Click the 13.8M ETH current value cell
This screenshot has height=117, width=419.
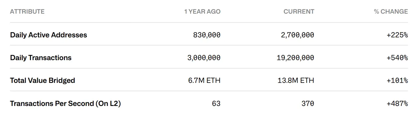coord(296,80)
